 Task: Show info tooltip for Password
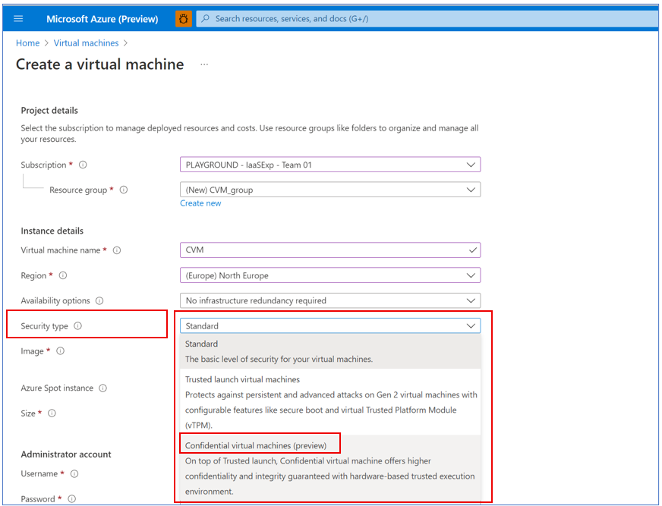click(x=72, y=499)
